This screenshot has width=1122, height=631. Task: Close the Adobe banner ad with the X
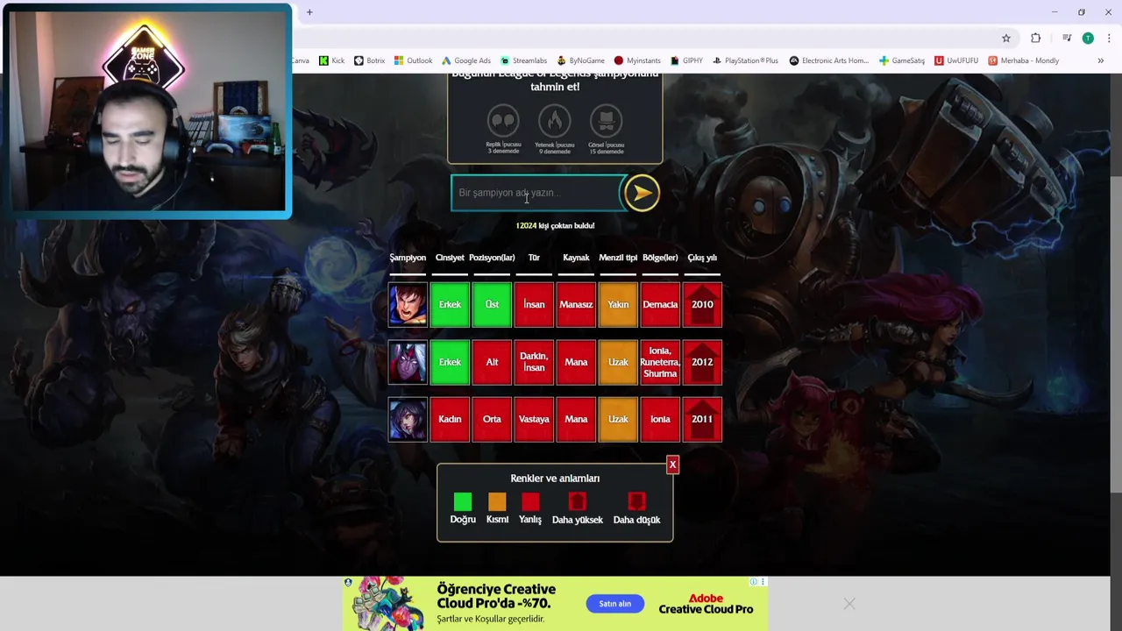(x=849, y=604)
